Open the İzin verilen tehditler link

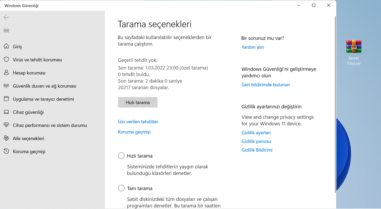(x=138, y=122)
